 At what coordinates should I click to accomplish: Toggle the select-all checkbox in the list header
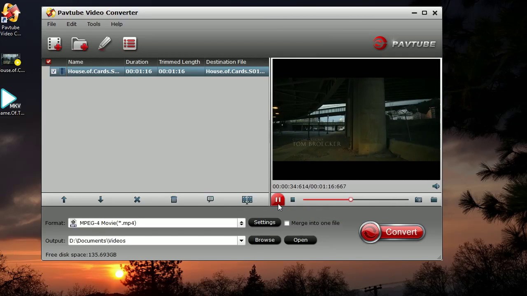(x=49, y=62)
